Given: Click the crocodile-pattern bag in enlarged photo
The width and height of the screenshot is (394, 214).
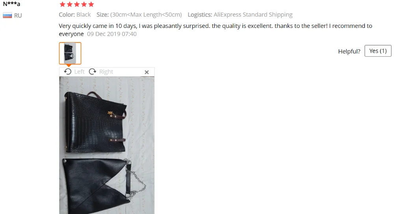Looking at the screenshot, I should [x=95, y=122].
